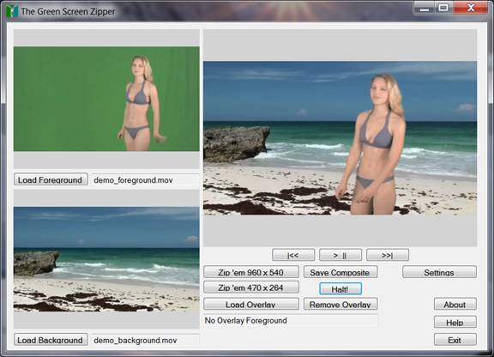The width and height of the screenshot is (494, 357).
Task: Click the No Overlay Foreground status field
Action: coord(290,320)
